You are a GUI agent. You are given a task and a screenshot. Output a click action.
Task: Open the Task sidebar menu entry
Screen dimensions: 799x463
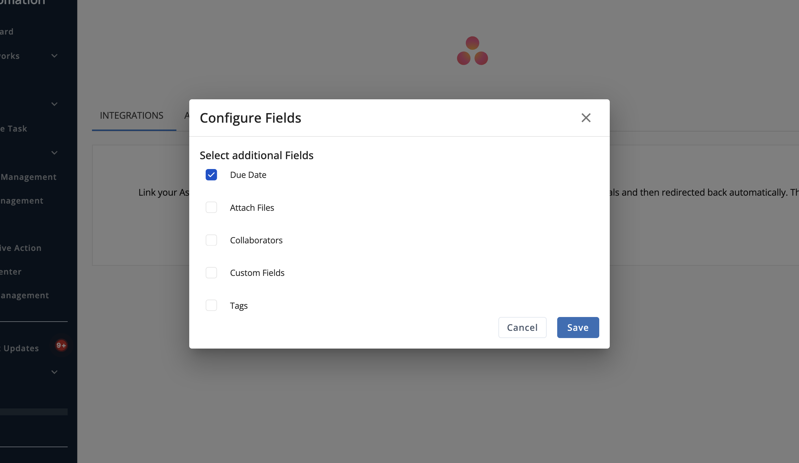(13, 129)
